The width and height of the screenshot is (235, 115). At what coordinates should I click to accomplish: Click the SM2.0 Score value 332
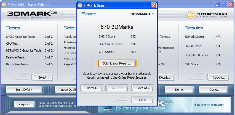(133, 36)
